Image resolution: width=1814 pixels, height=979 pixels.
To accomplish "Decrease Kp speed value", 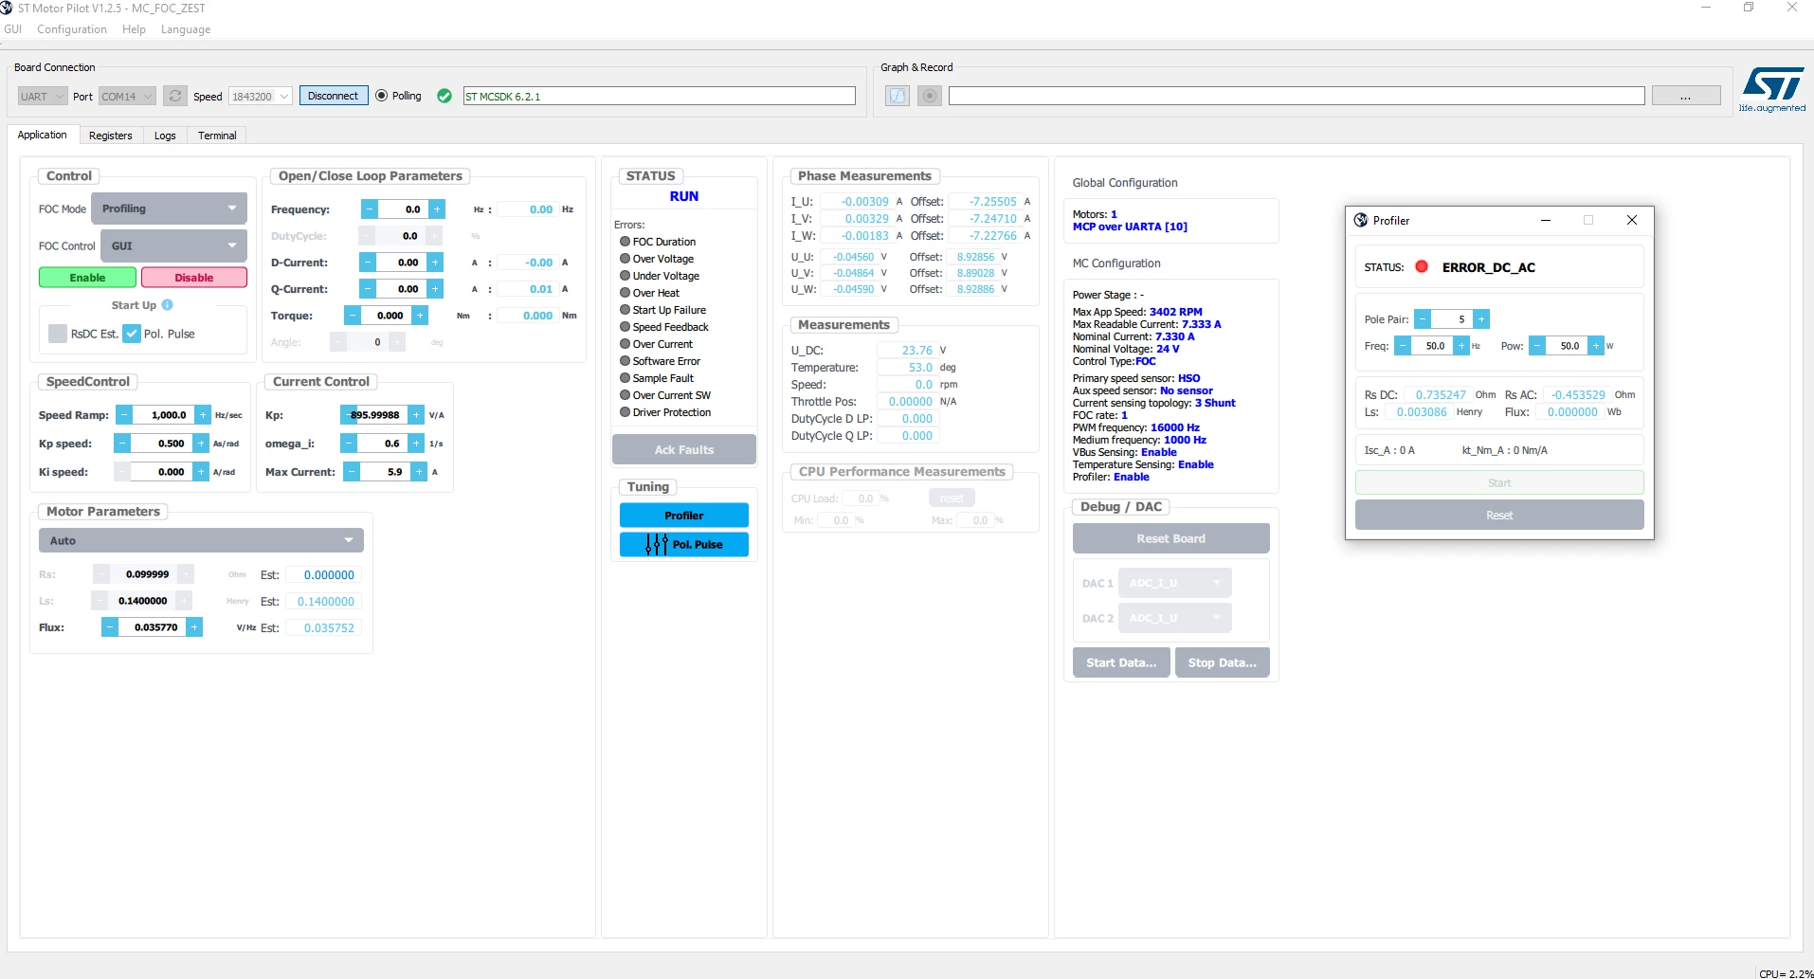I will 122,444.
